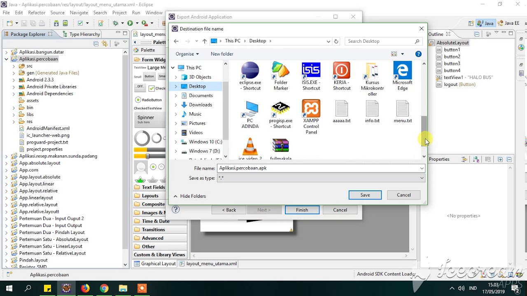Click the Search Desktop field
527x296 pixels.
coord(383,41)
